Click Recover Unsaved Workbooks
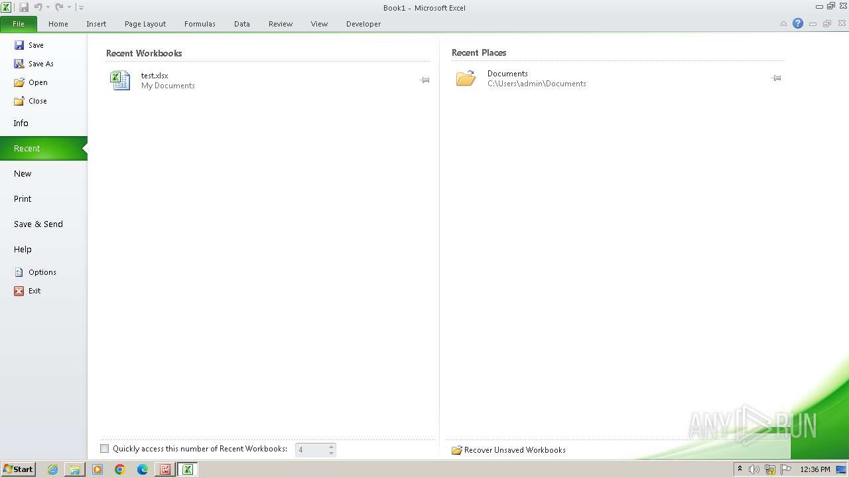 pos(509,450)
